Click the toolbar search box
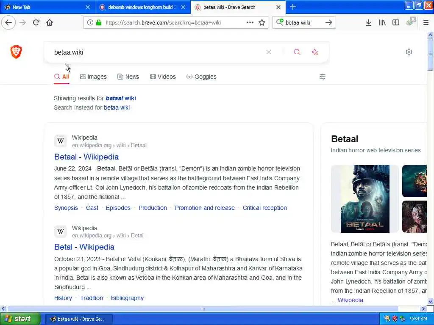This screenshot has width=434, height=325. pyautogui.click(x=303, y=22)
